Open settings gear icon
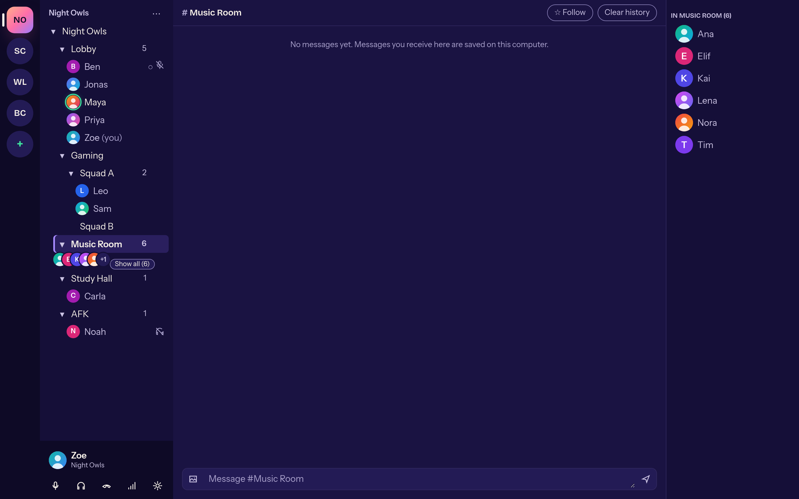The image size is (799, 499). pos(158,485)
